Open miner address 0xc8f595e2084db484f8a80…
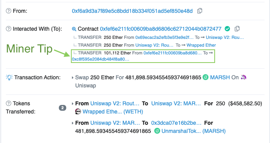The height and width of the screenshot is (143, 270). click(101, 59)
